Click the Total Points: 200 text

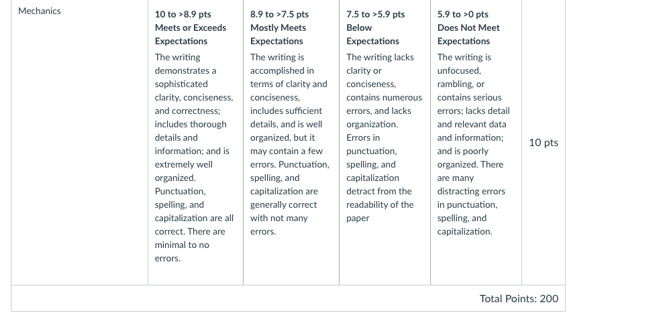[x=519, y=299]
